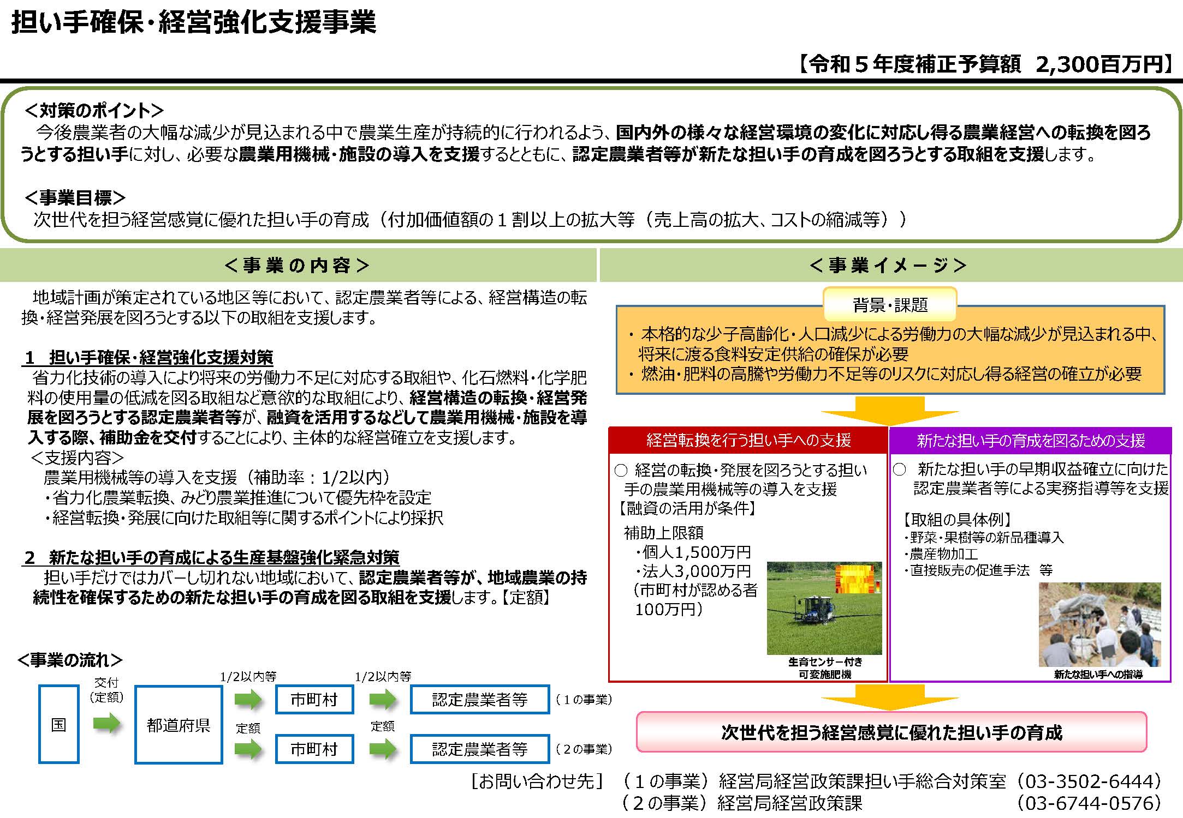Screen dimensions: 1183x818
Task: Click the 国 box in the flow diagram
Action: pos(58,724)
